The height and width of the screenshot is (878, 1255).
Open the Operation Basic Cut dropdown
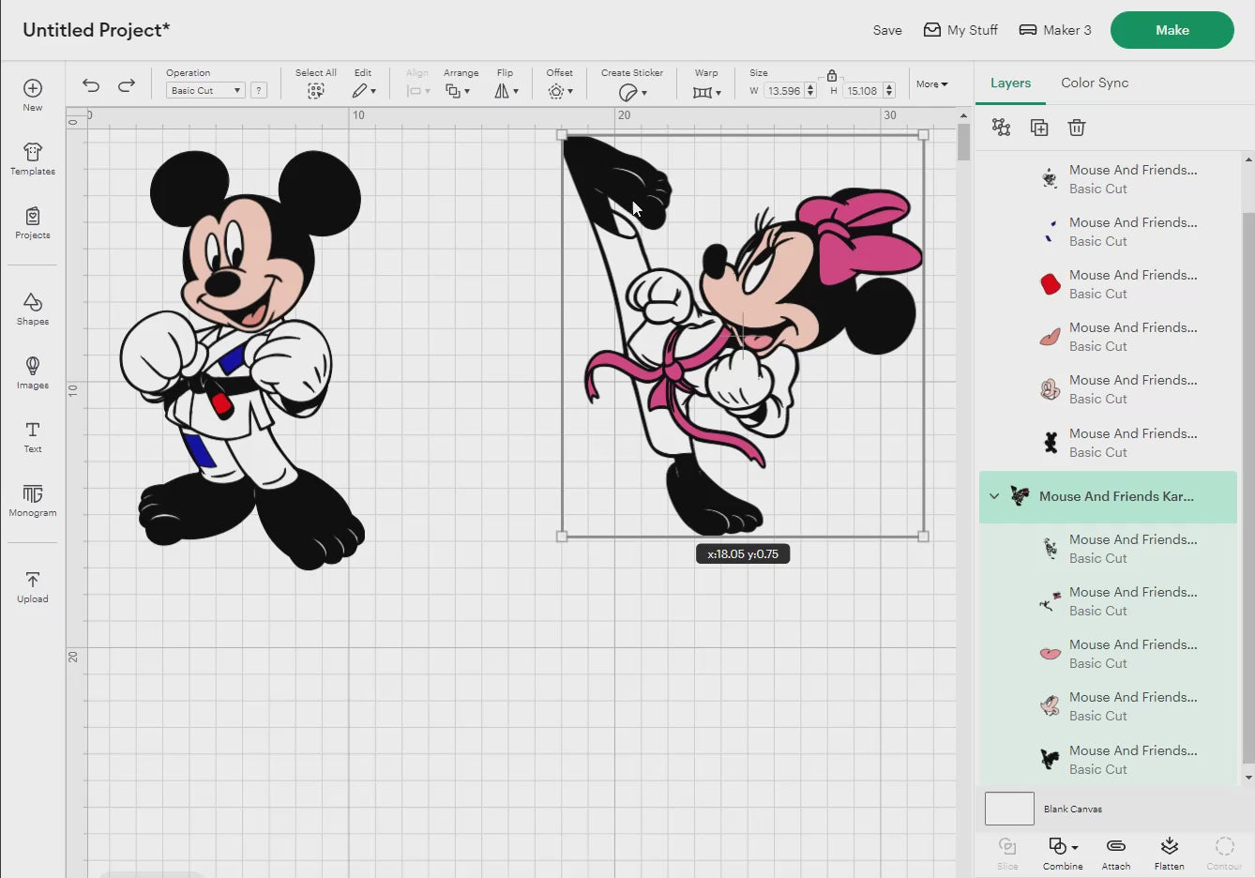pos(205,90)
